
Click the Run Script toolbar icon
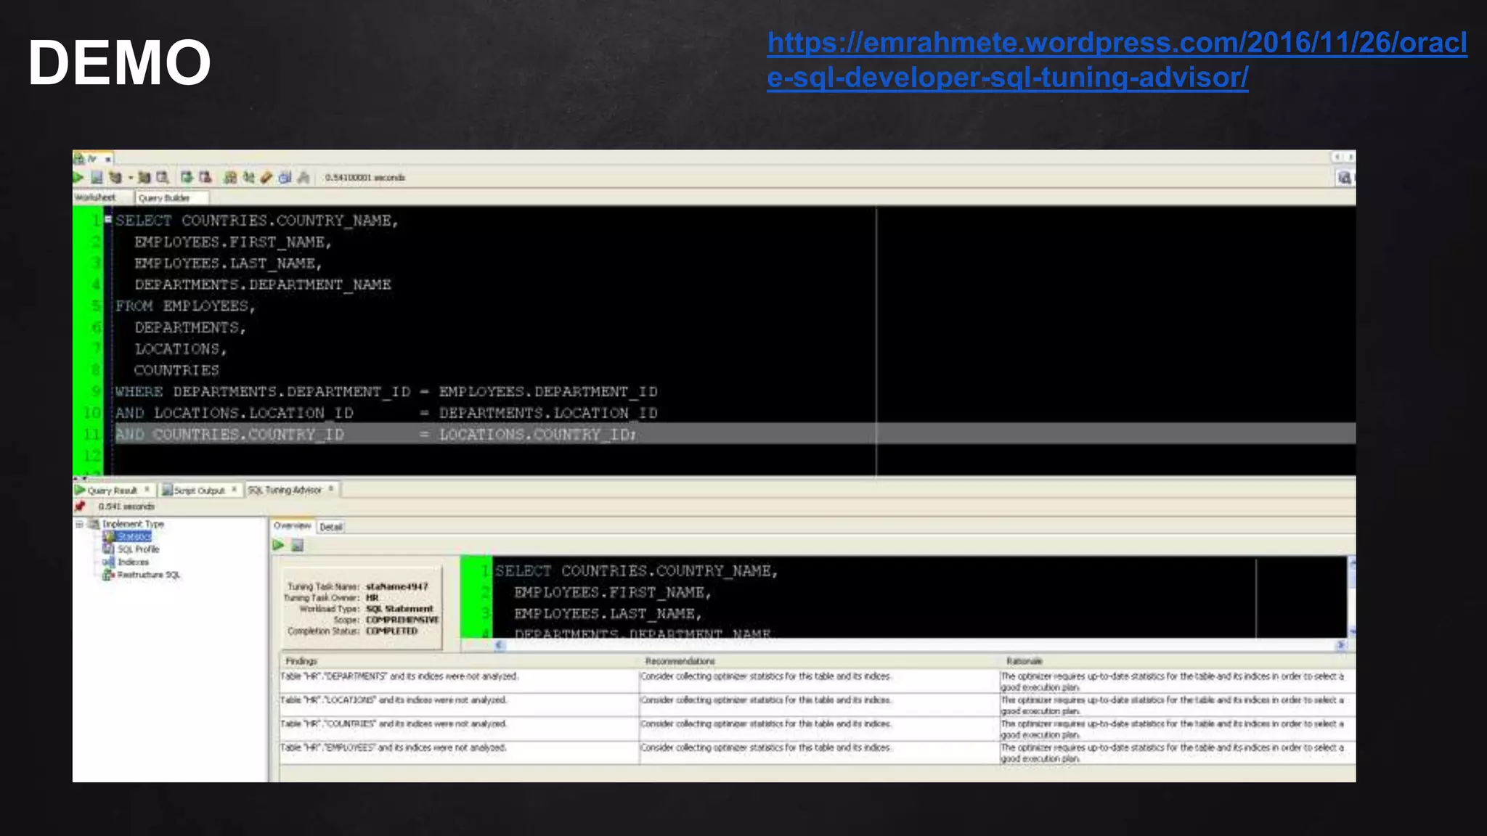(x=97, y=177)
